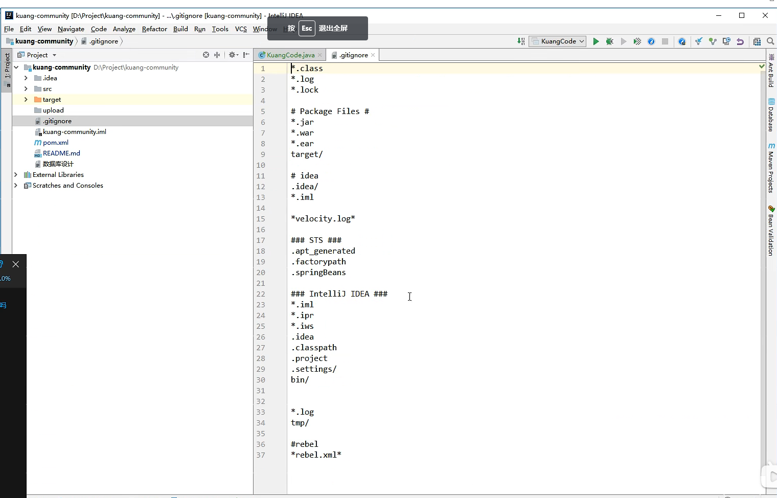Expand Scratches and Consoles node
Viewport: 777px width, 498px height.
16,186
